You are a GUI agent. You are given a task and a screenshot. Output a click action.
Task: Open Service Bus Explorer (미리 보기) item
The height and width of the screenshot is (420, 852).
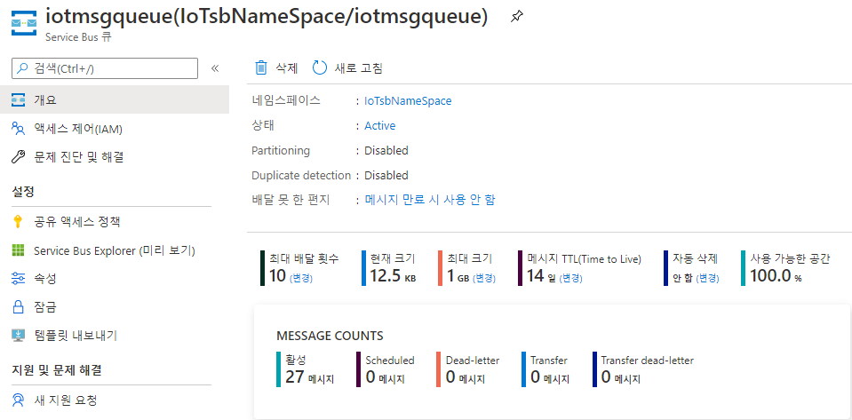pyautogui.click(x=115, y=250)
